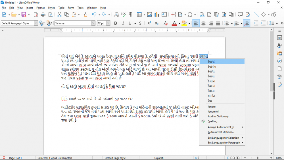Expand Set Language for Paragraph submenu
Image resolution: width=284 pixels, height=160 pixels.
[222, 143]
